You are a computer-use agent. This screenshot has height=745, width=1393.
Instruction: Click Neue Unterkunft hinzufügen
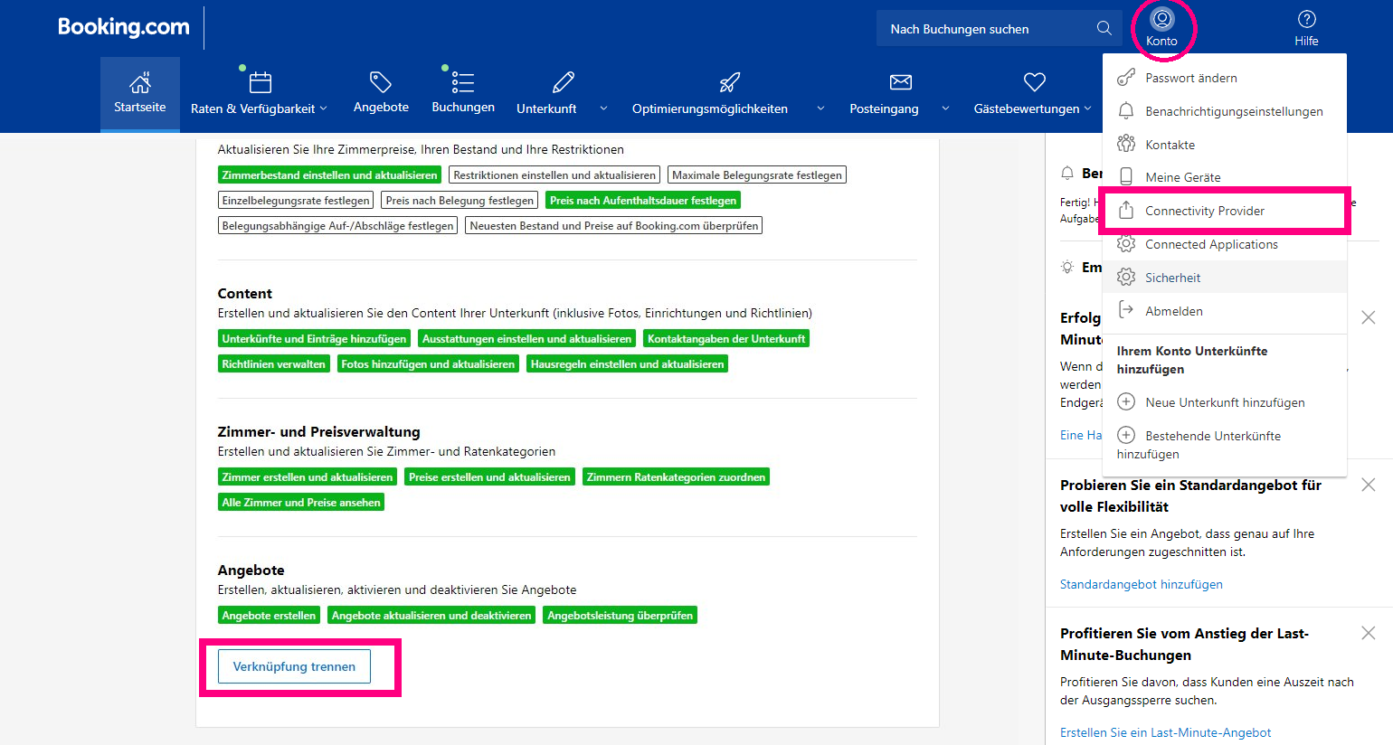[1225, 402]
